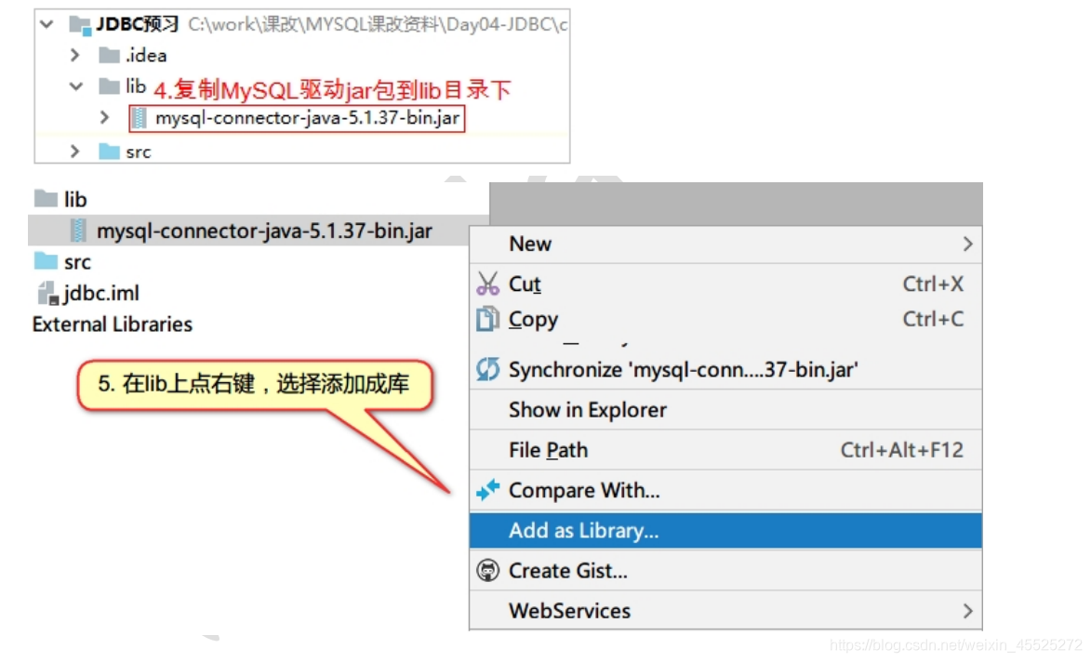
Task: Expand the .idea folder chevron
Action: 75,55
